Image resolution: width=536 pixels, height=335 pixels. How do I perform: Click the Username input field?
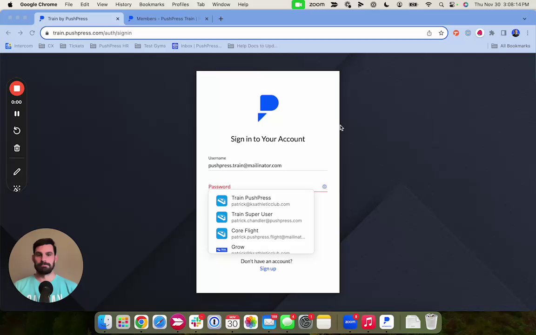coord(268,166)
